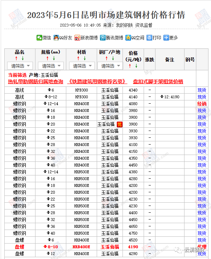Click the 微信 share text
Viewport: 211px width, 259px height.
pos(47,38)
